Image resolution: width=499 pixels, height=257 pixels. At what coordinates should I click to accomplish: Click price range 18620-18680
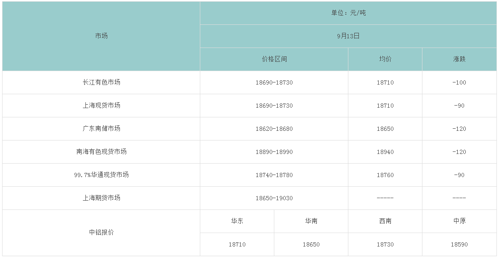point(274,129)
